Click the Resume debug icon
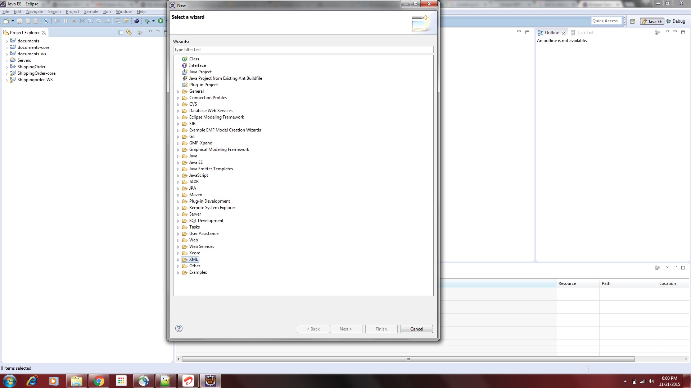Viewport: 691px width, 388px height. click(x=57, y=21)
